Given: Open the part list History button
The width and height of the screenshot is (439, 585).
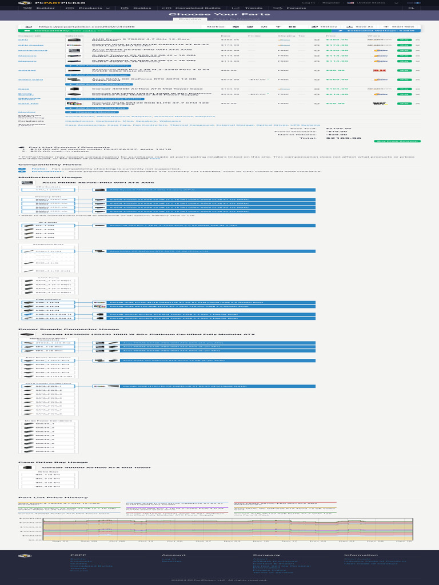Looking at the screenshot, I should tap(324, 27).
